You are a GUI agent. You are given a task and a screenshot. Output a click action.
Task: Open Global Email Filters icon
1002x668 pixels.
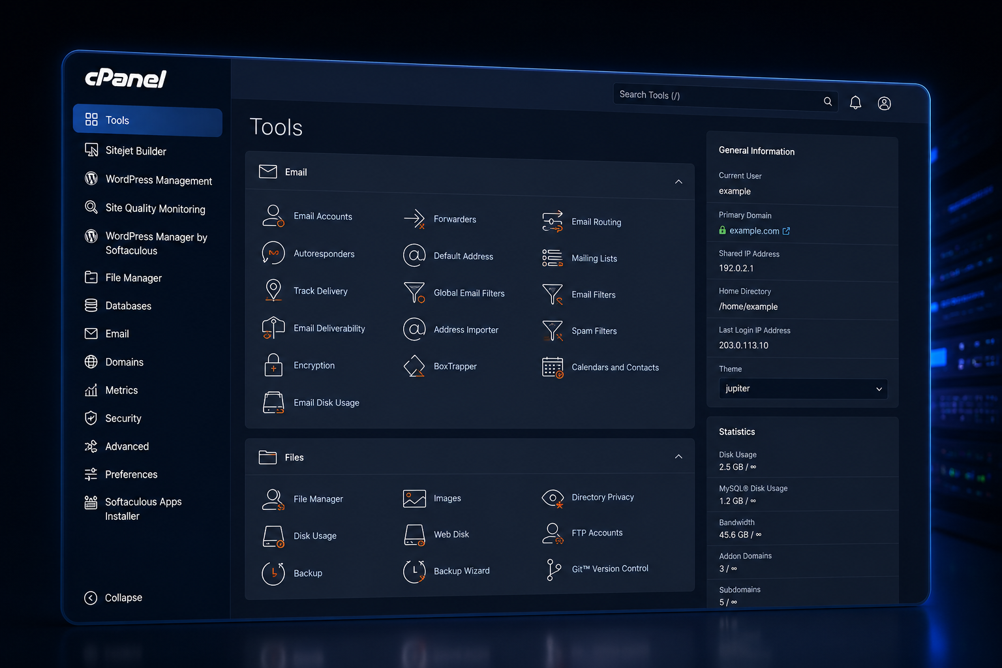414,292
